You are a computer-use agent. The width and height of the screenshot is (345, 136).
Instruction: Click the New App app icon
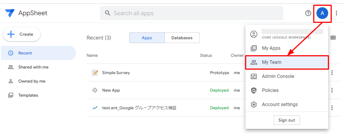[95, 90]
